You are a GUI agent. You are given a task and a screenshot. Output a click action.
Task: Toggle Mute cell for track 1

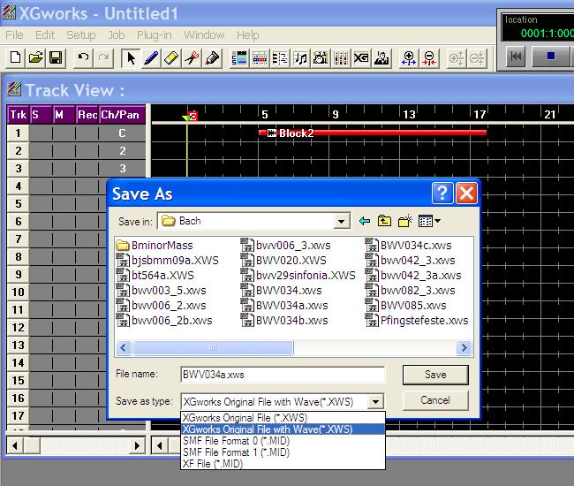(64, 133)
